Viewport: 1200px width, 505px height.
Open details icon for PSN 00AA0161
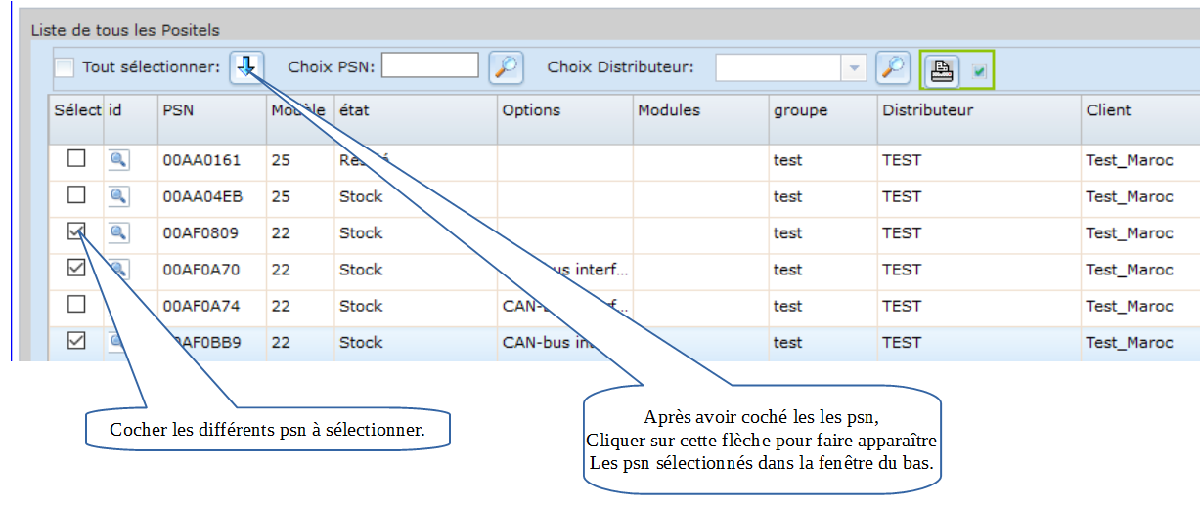click(x=117, y=160)
